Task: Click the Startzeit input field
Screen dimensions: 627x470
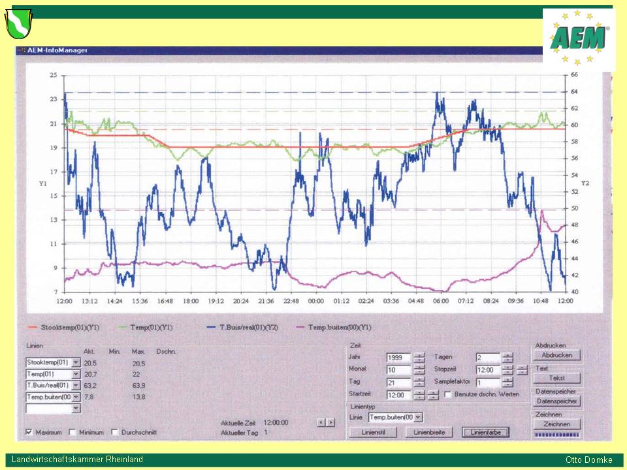Action: 398,395
